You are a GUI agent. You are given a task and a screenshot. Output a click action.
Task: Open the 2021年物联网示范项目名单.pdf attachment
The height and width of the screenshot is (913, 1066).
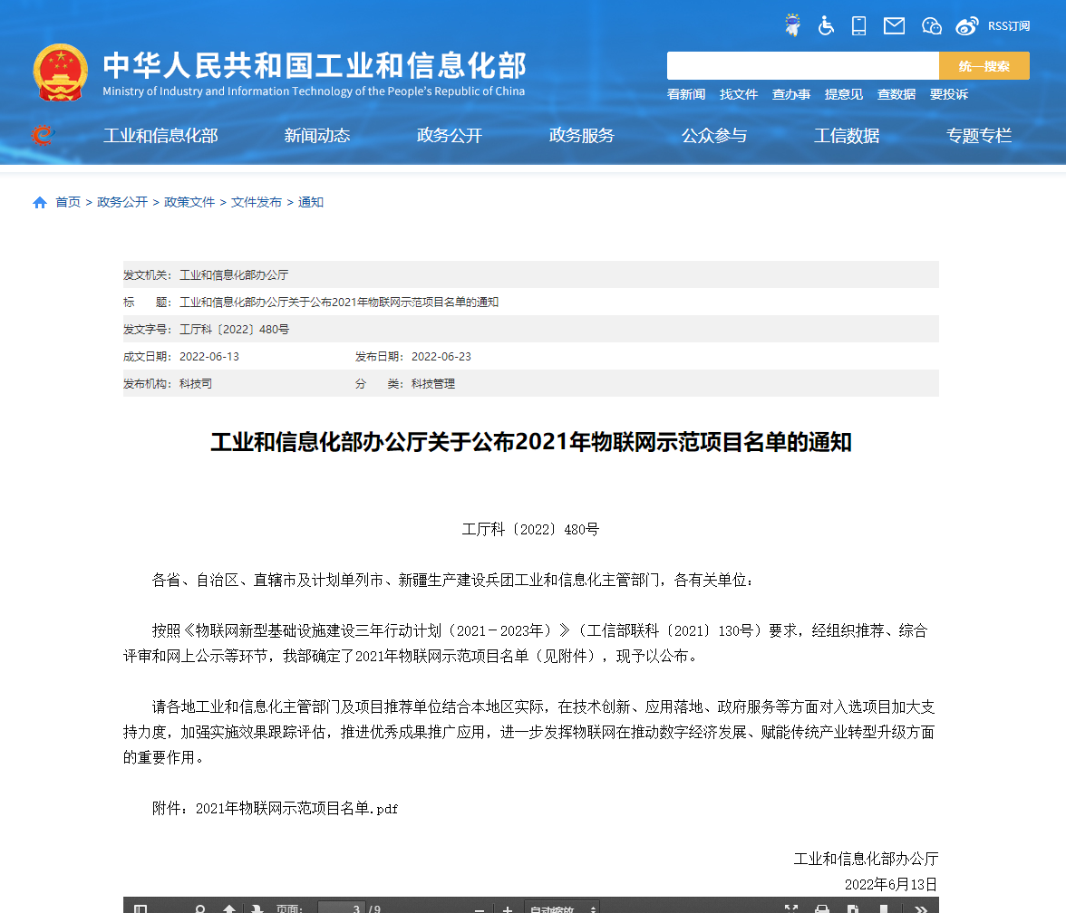(x=296, y=808)
